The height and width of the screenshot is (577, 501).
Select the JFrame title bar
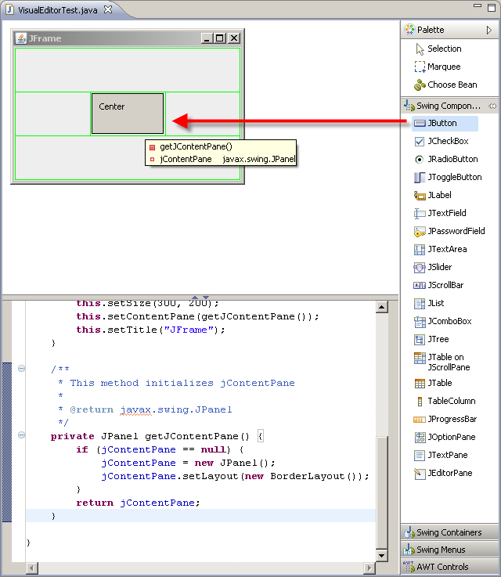pos(128,38)
